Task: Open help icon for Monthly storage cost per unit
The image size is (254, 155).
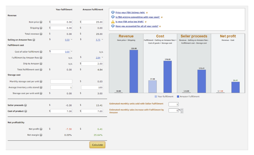Action: tap(41, 81)
